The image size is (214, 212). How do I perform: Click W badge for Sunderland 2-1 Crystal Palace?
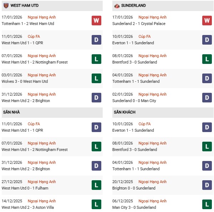point(207,20)
